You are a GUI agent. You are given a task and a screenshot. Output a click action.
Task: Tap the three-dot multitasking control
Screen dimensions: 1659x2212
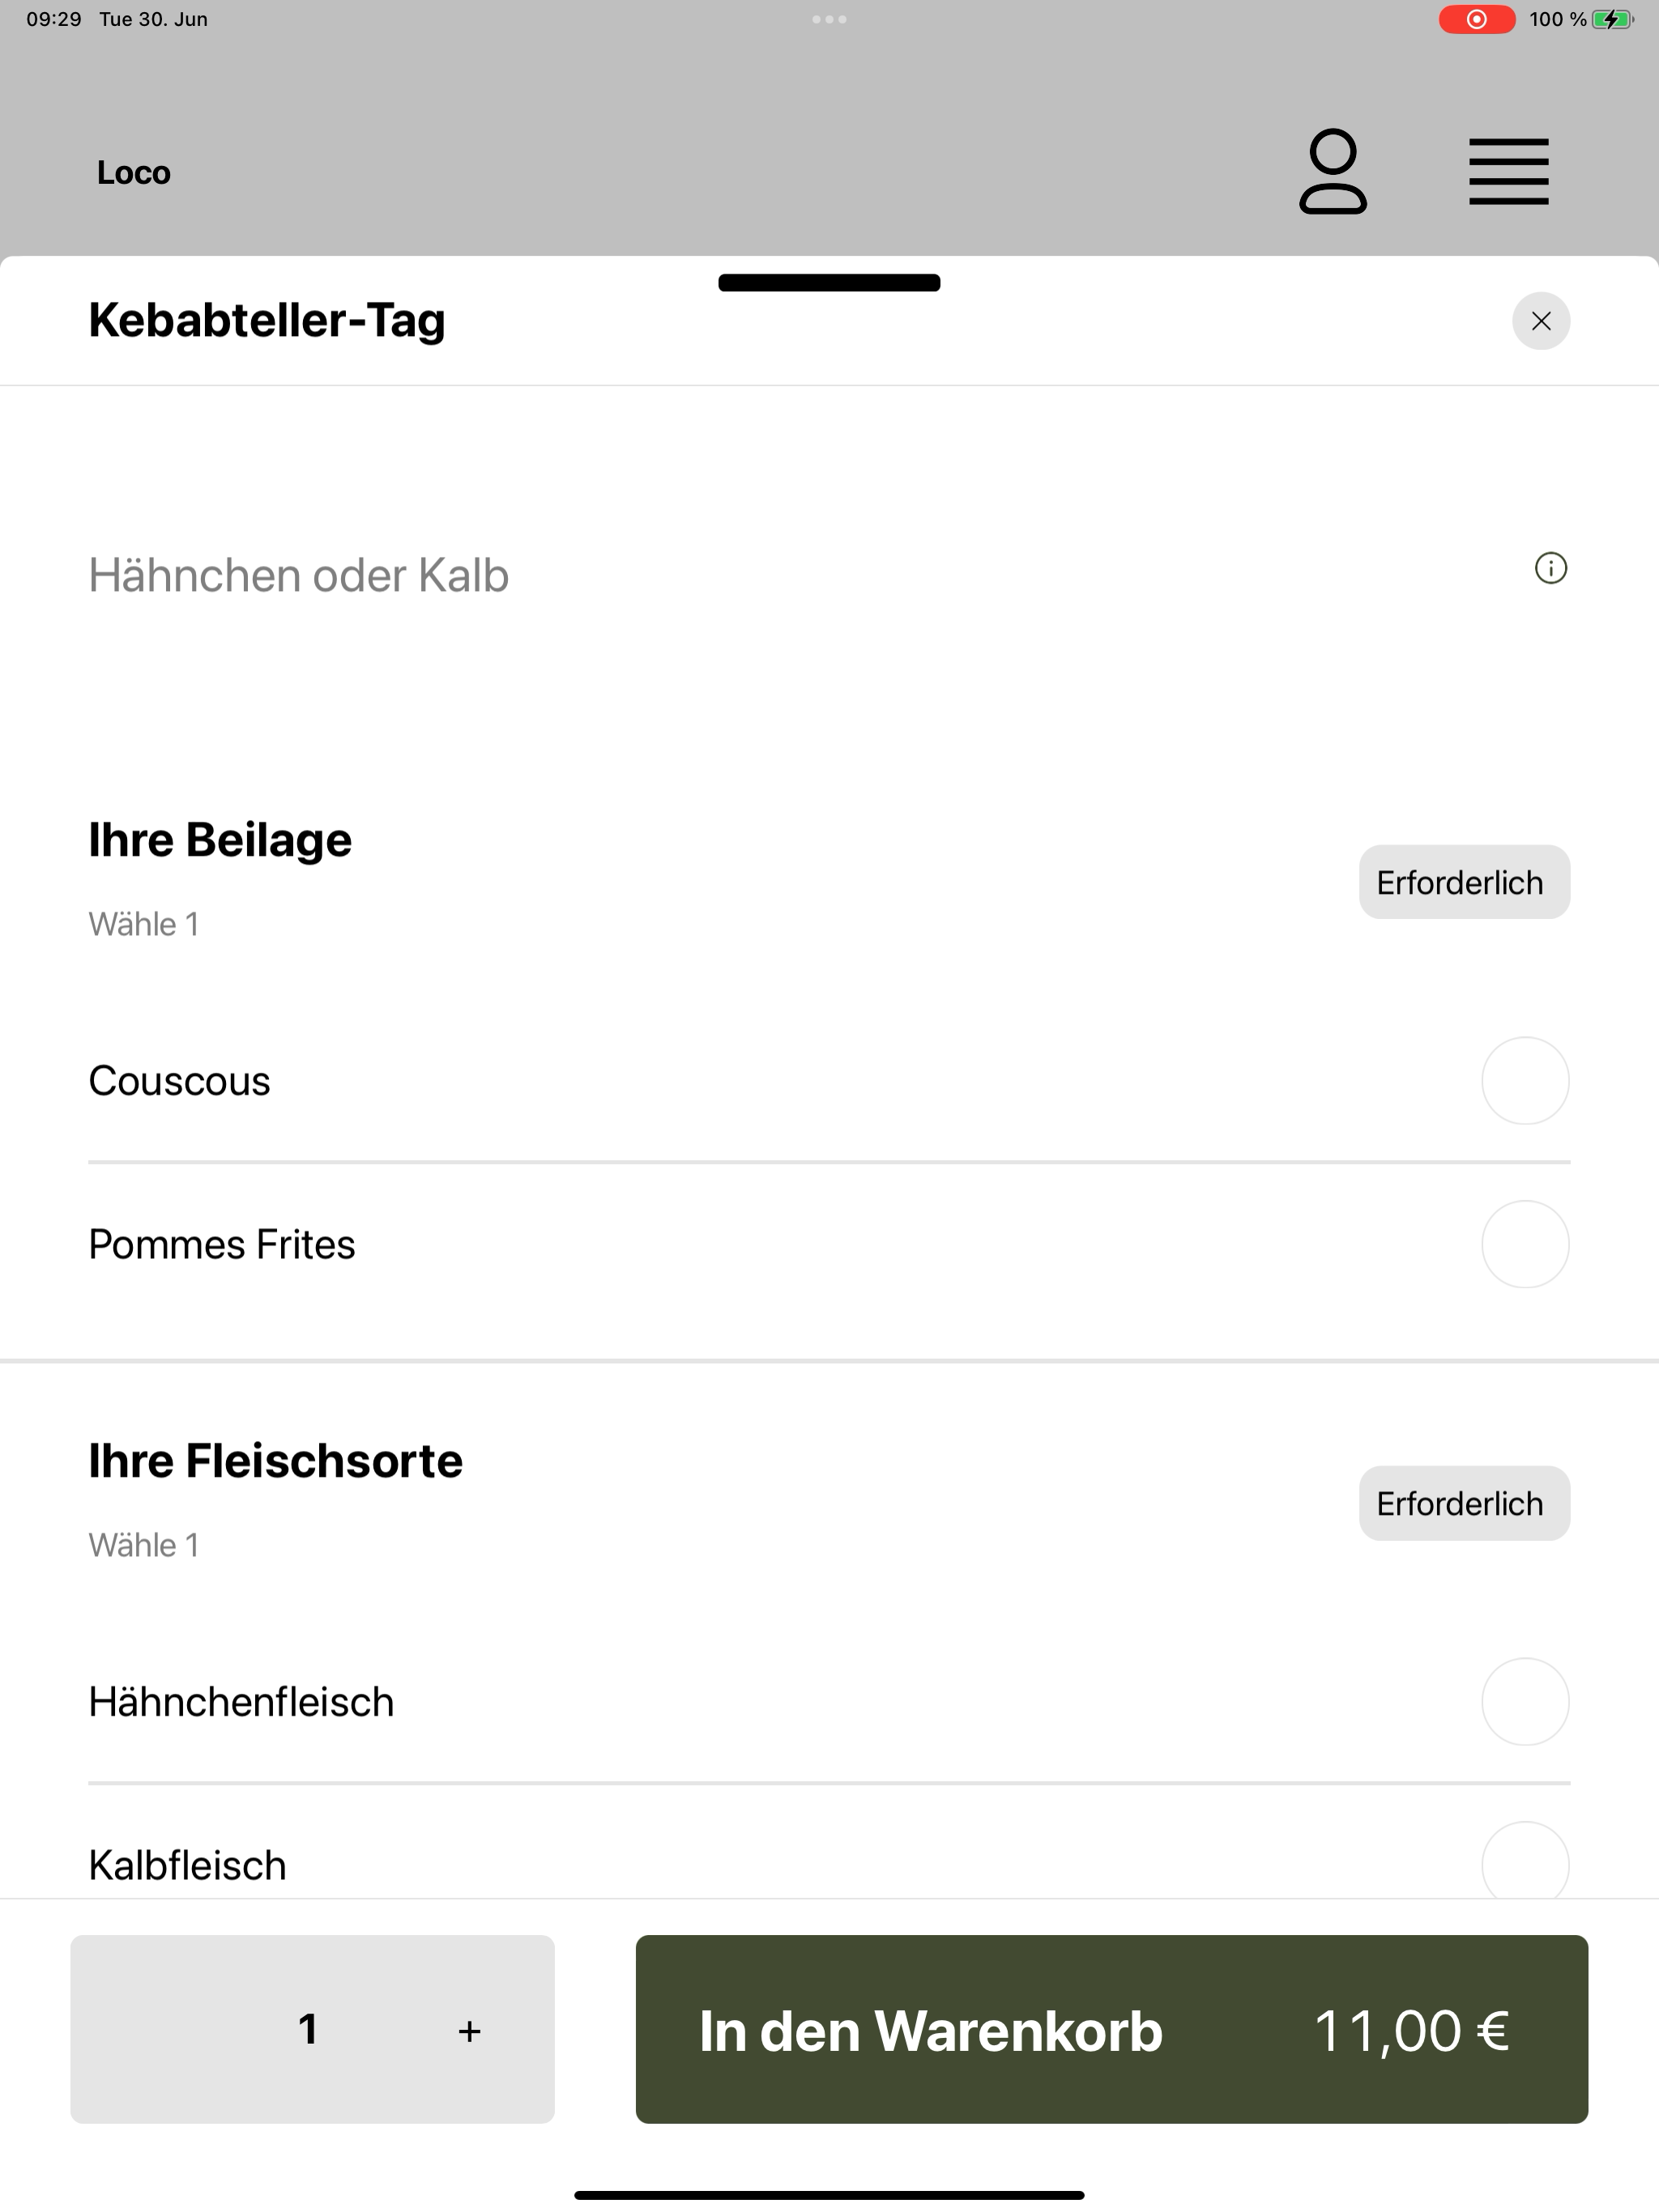click(829, 19)
